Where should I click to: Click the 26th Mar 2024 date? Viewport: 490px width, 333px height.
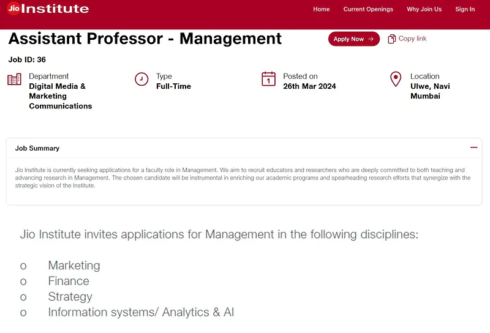(x=309, y=86)
